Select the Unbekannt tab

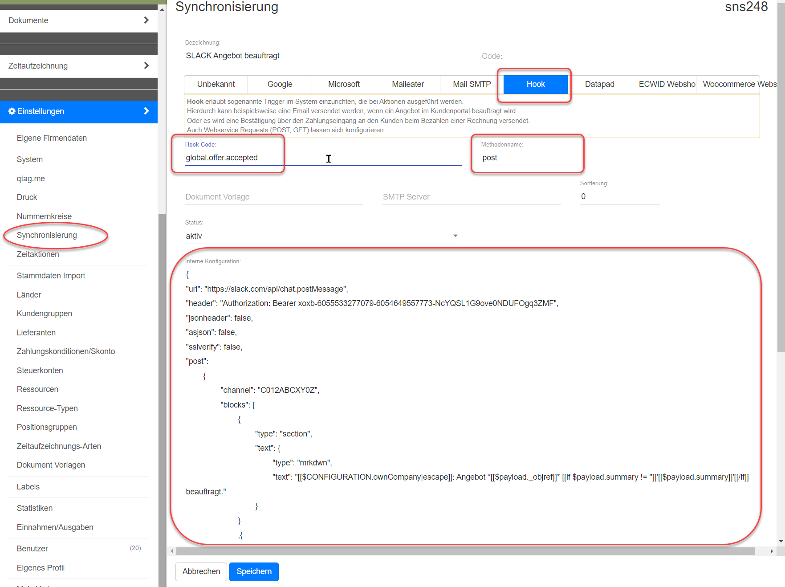click(216, 84)
